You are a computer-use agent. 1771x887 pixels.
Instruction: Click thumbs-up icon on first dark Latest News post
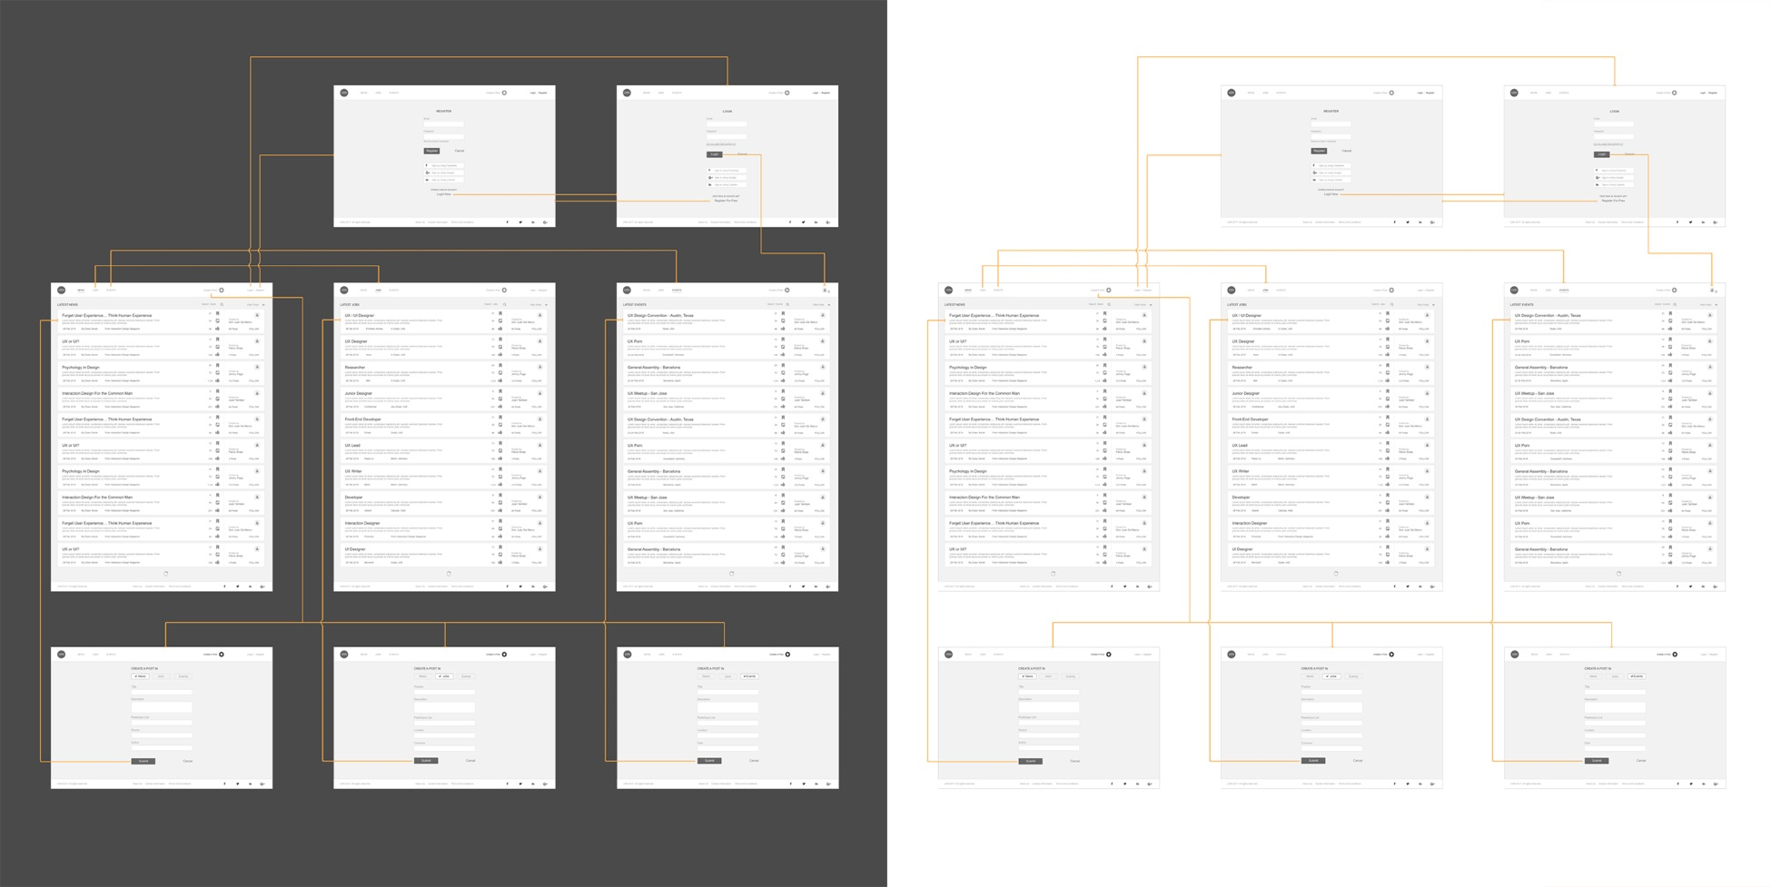[218, 329]
